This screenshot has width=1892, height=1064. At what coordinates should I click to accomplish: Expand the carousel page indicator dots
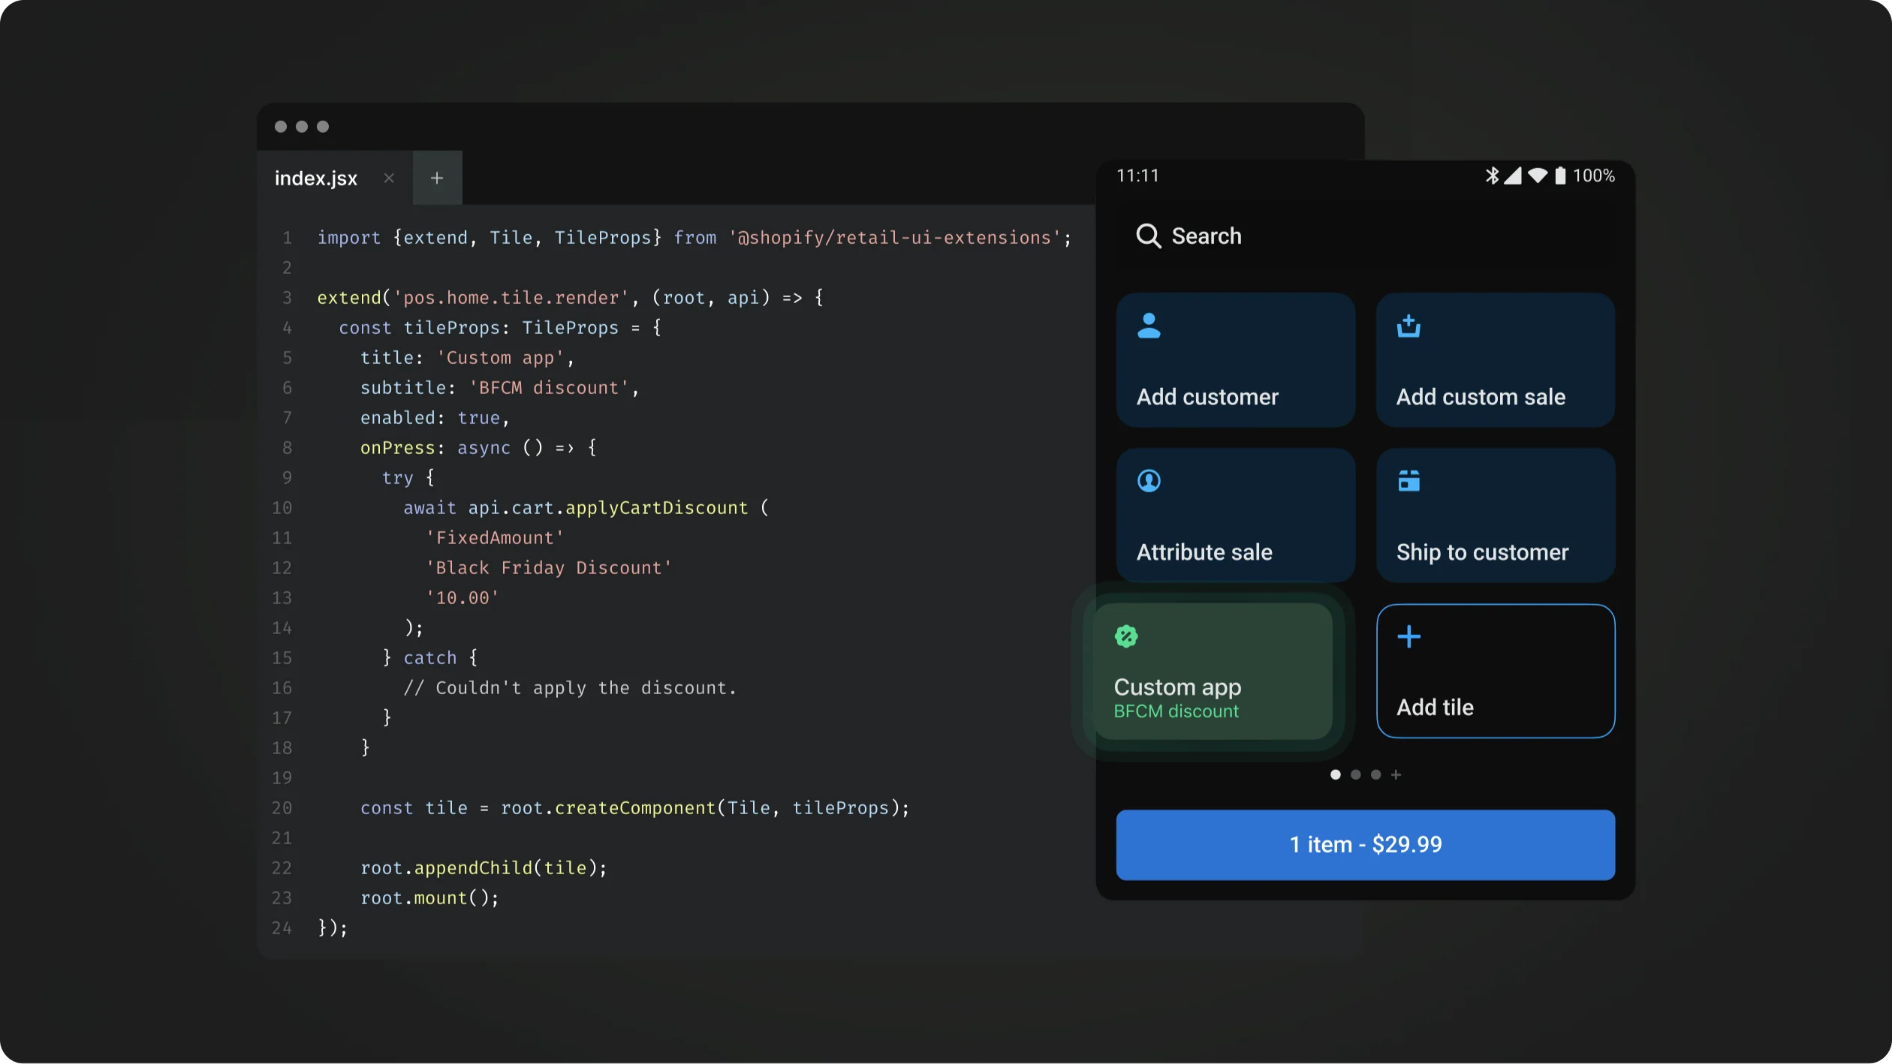pyautogui.click(x=1397, y=774)
